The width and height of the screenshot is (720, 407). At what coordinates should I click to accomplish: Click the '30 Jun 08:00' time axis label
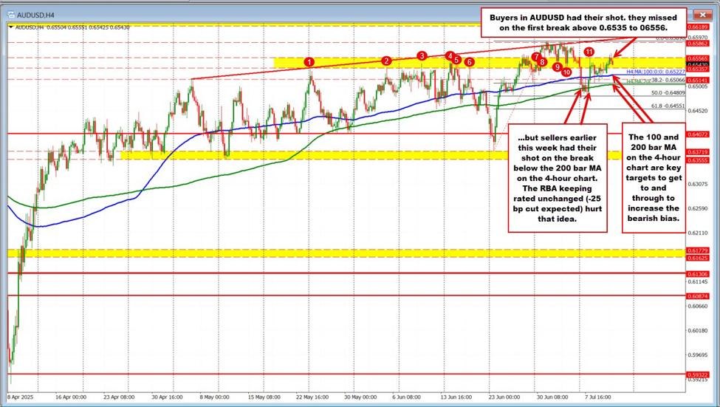pyautogui.click(x=553, y=397)
